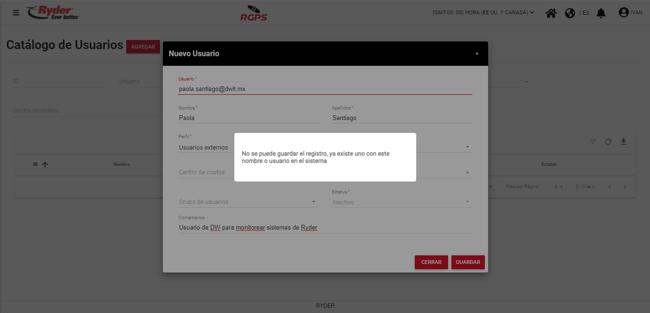Screen dimensions: 650x313
Task: Close the Nuevo Usuario dialog
Action: click(x=477, y=54)
